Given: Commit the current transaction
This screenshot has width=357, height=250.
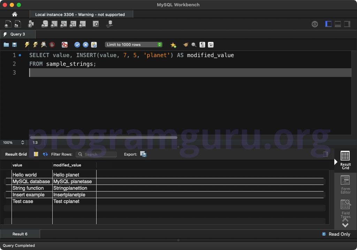Looking at the screenshot, I should click(77, 45).
